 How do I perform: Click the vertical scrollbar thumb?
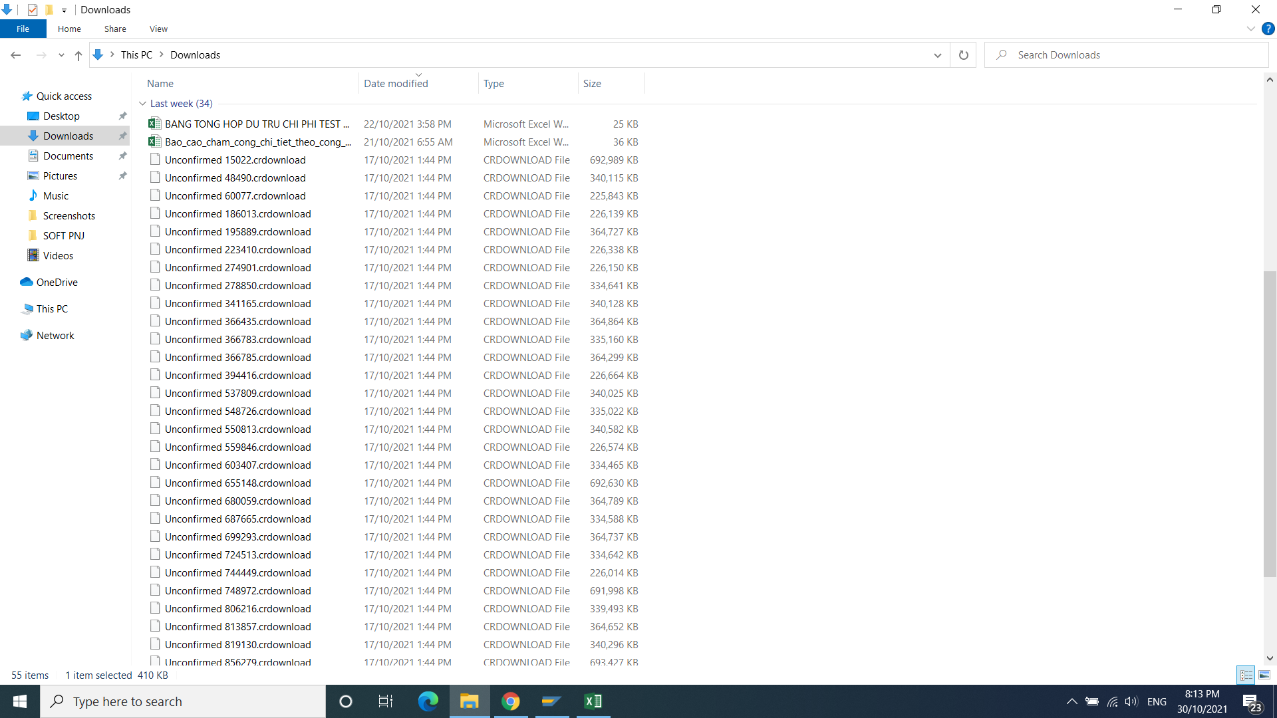coord(1270,424)
